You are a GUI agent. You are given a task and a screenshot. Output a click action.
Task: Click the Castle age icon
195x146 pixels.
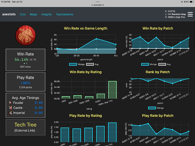[x=10, y=108]
